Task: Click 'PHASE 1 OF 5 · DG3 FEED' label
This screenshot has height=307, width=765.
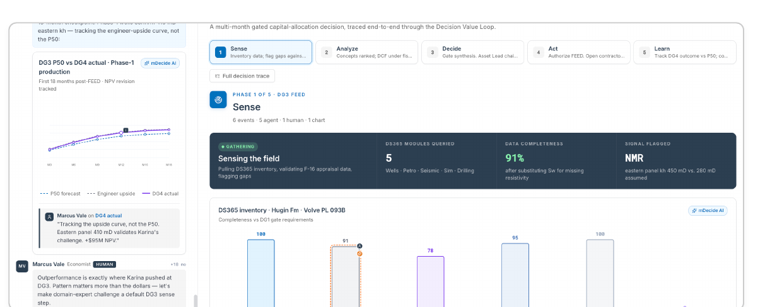Action: (x=269, y=94)
